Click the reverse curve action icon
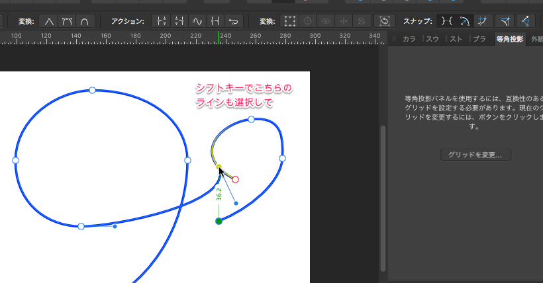This screenshot has width=543, height=283. coord(233,20)
